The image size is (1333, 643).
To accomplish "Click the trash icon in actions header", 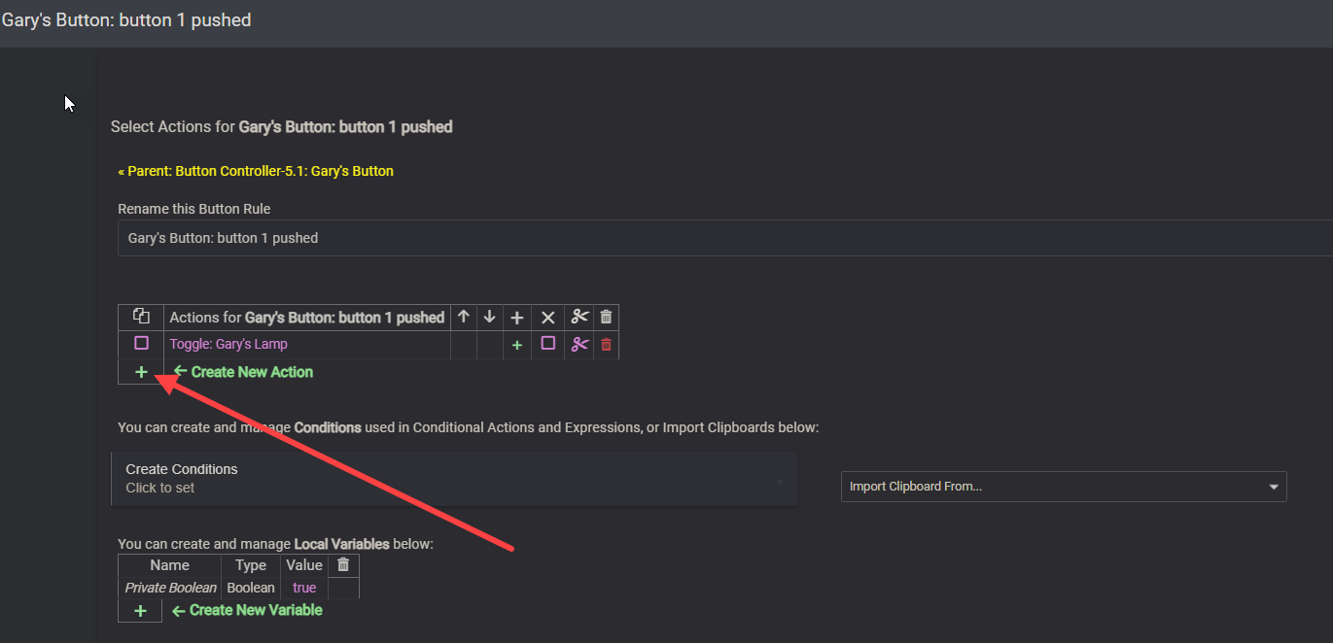I will click(x=606, y=317).
